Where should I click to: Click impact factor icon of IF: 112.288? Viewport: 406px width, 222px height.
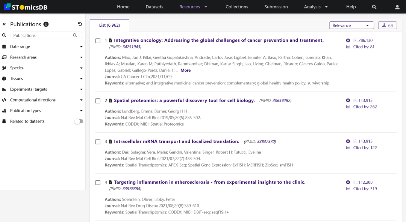[348, 182]
